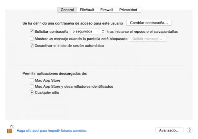Switch to the General tab
The image size is (198, 139).
(67, 10)
